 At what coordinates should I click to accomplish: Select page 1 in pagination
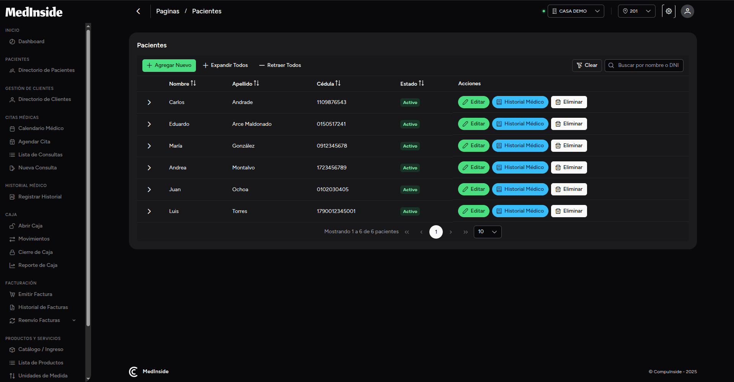[436, 232]
